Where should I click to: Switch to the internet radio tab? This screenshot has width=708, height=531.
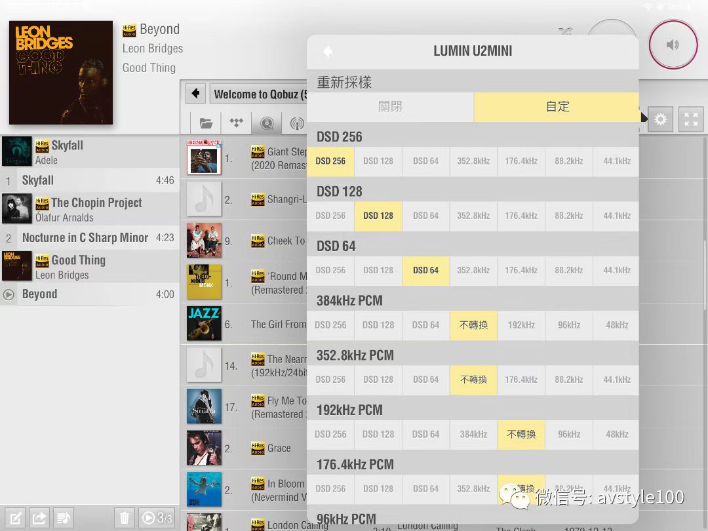pyautogui.click(x=297, y=123)
